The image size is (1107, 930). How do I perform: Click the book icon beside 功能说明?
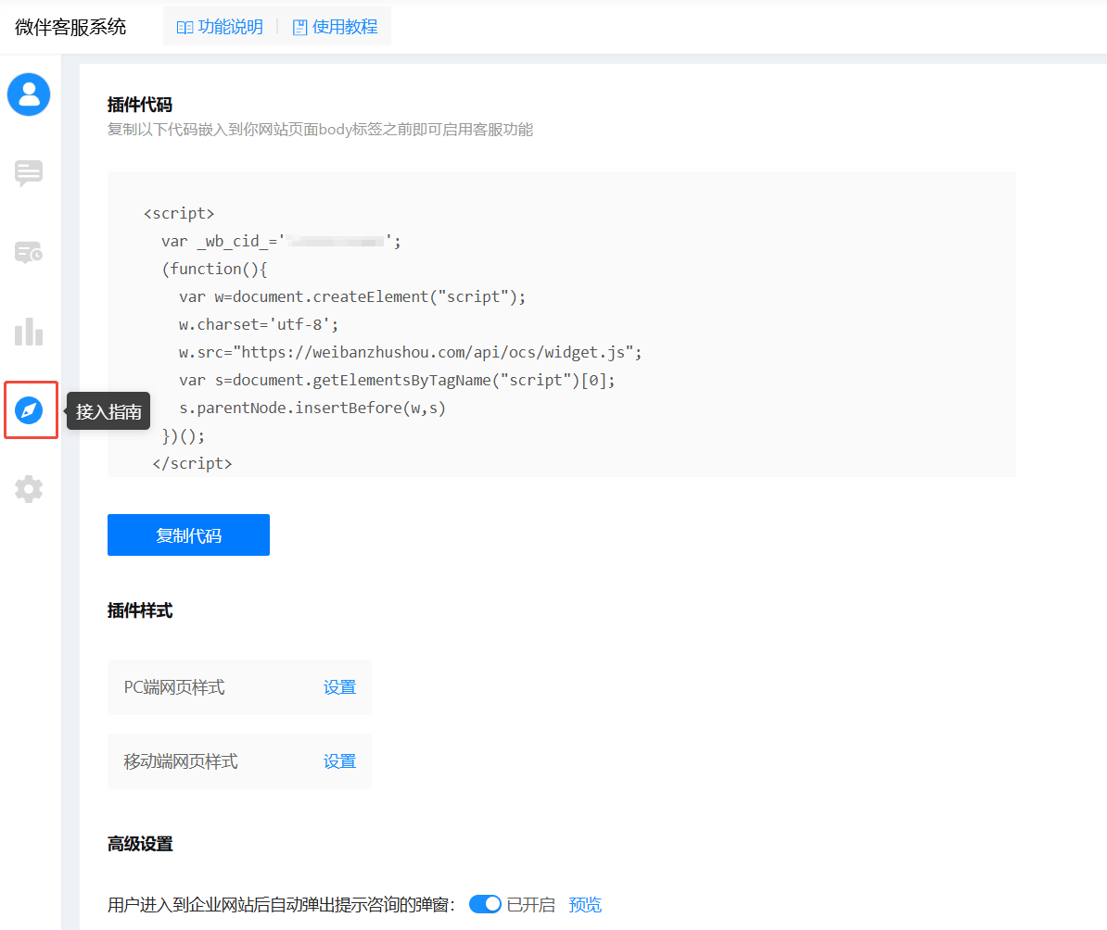184,28
